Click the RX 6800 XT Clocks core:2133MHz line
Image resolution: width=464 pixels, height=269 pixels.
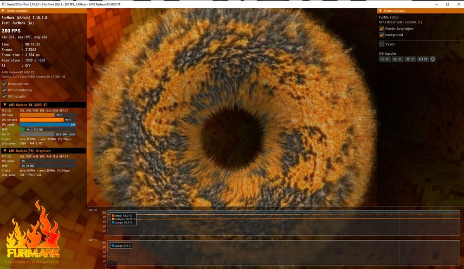click(36, 139)
